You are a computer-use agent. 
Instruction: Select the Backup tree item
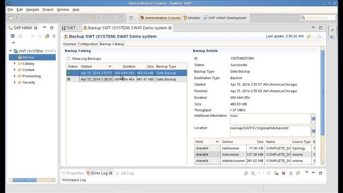(x=32, y=57)
